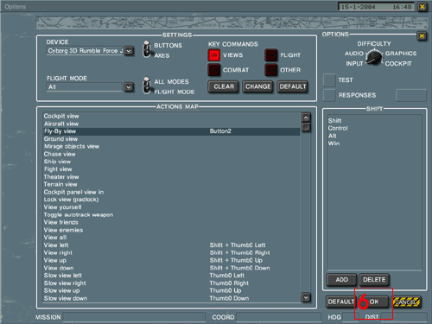Select the 'Toggle autotrack weapon' action
The height and width of the screenshot is (324, 432).
(79, 215)
